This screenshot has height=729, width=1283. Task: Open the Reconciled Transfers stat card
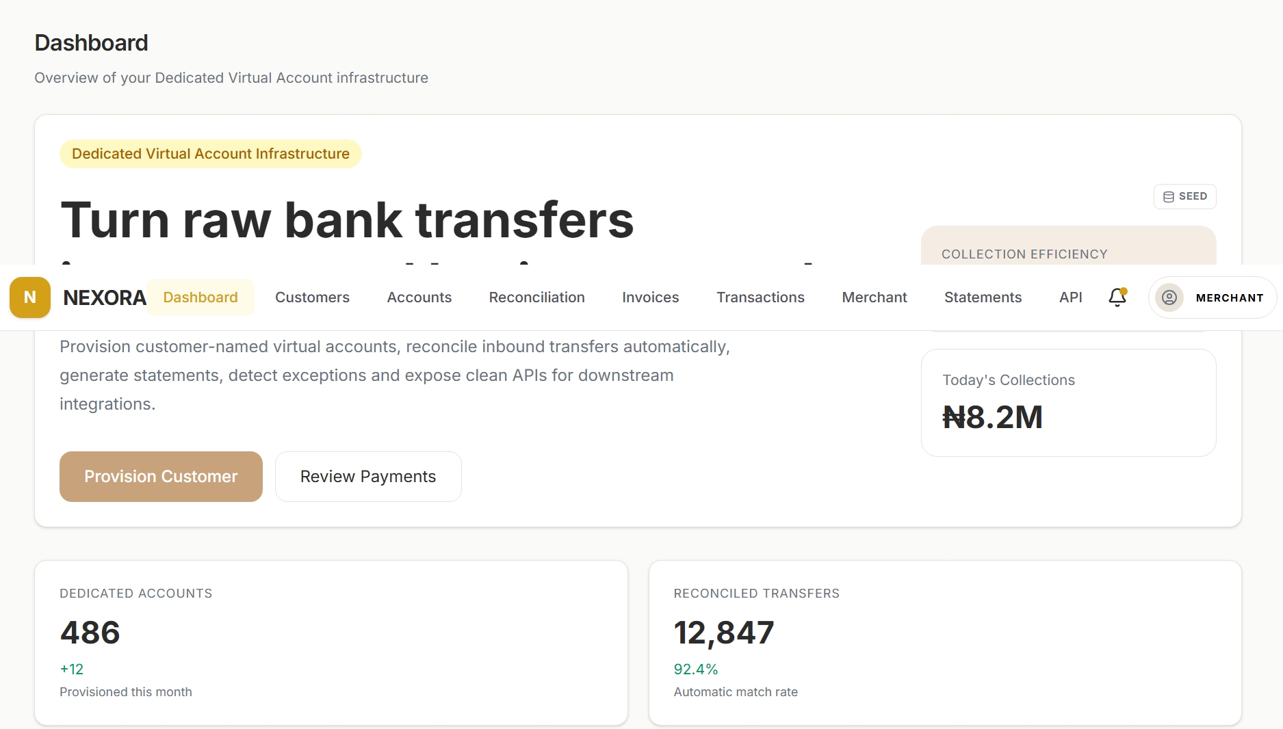click(x=945, y=643)
